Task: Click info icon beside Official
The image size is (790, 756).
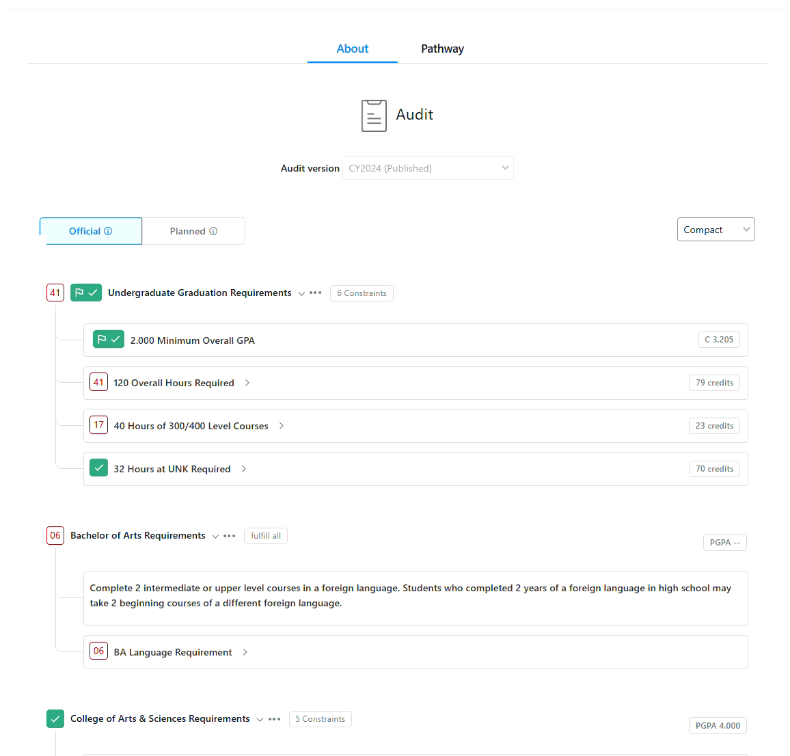Action: 109,231
